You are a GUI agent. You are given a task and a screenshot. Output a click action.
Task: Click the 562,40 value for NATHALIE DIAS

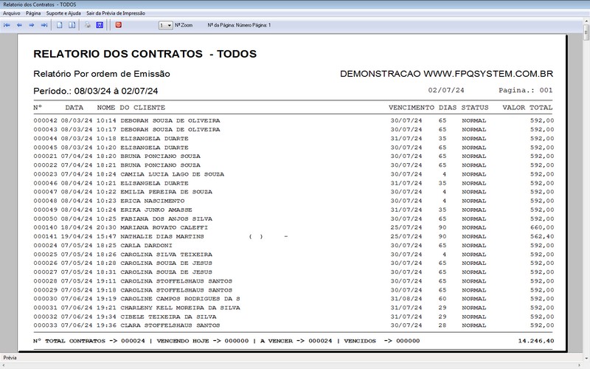(542, 237)
